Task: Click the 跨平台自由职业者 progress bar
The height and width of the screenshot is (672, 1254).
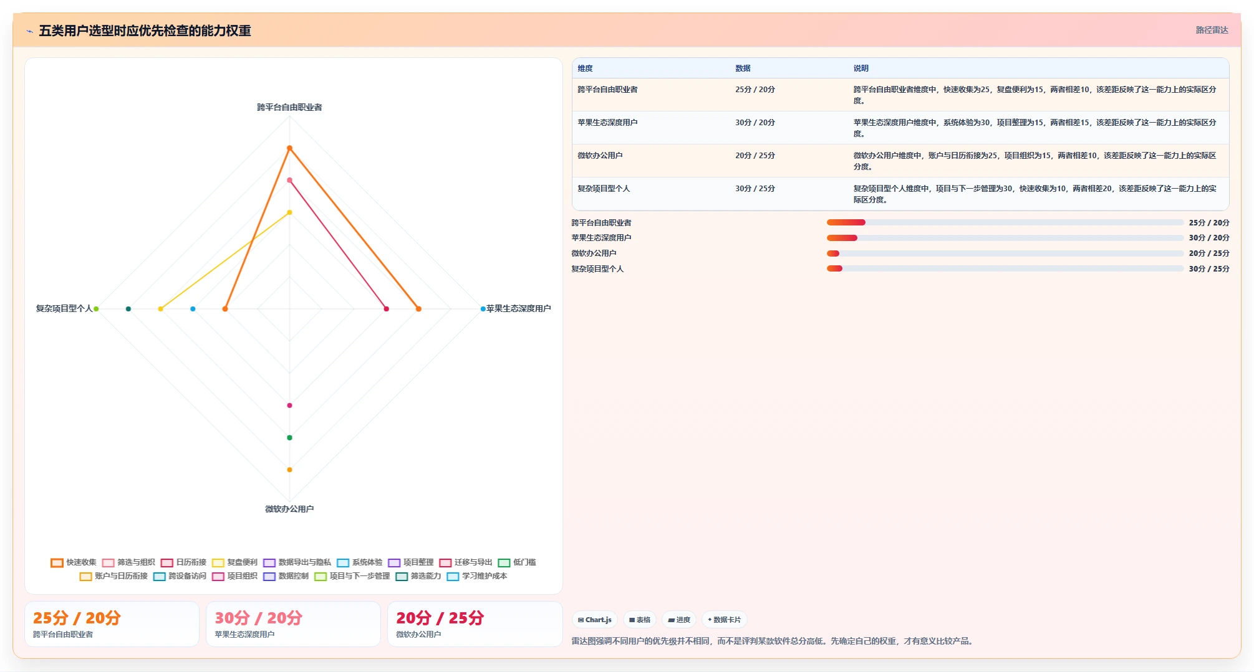Action: 1005,222
